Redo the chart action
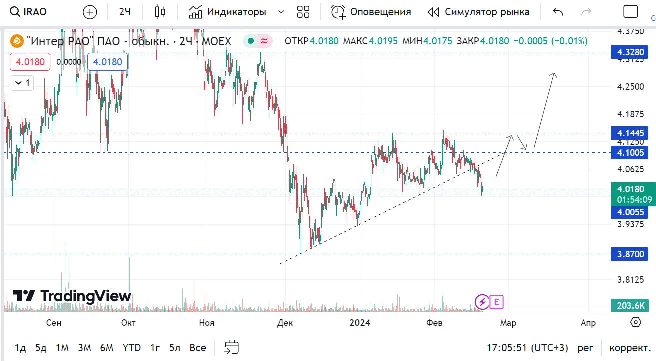This screenshot has width=656, height=361. (x=587, y=12)
